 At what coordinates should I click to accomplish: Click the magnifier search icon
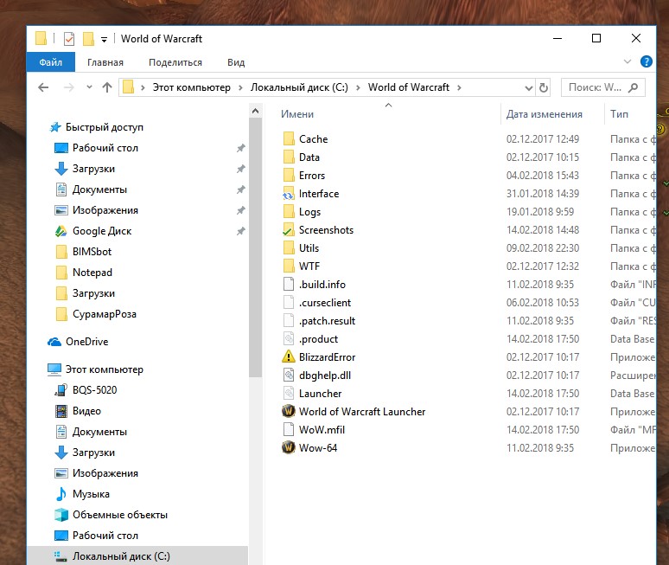click(x=634, y=87)
